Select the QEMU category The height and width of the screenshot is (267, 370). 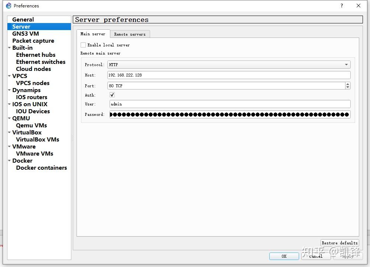[21, 118]
